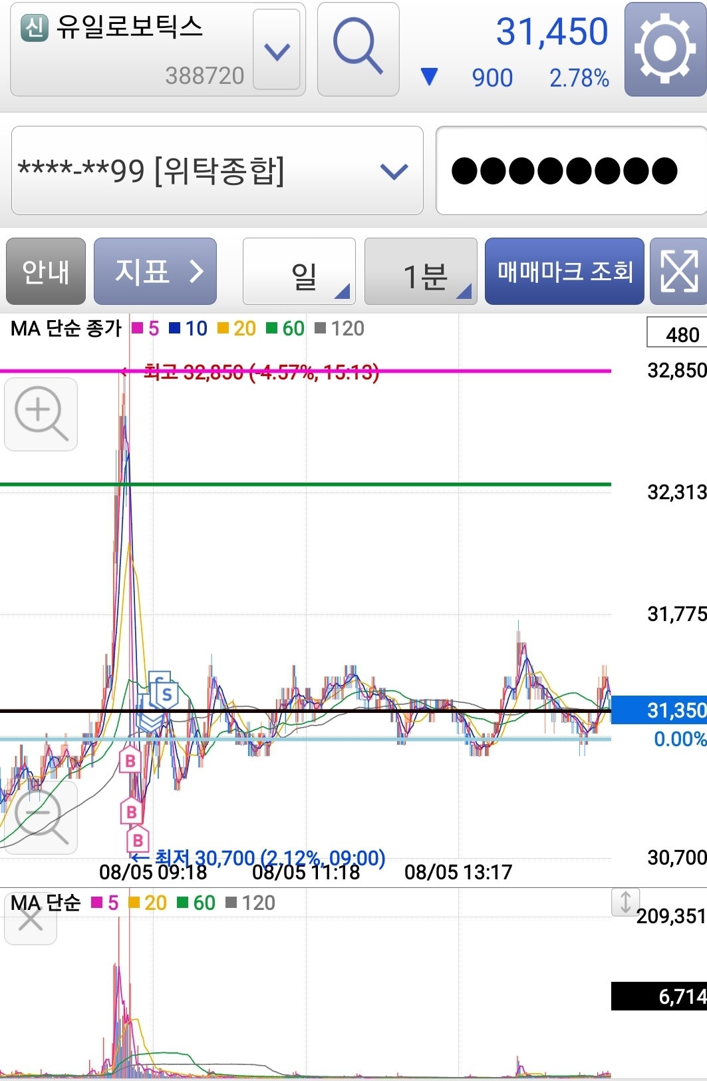Zoom out on the chart
Screen dimensions: 707x1081
[x=41, y=817]
